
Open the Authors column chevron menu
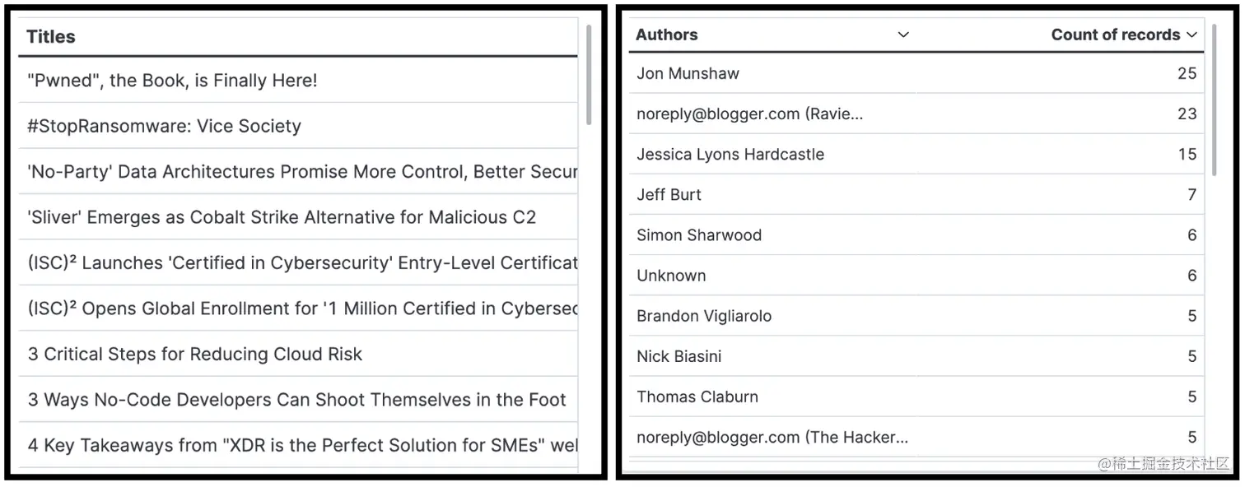coord(902,35)
